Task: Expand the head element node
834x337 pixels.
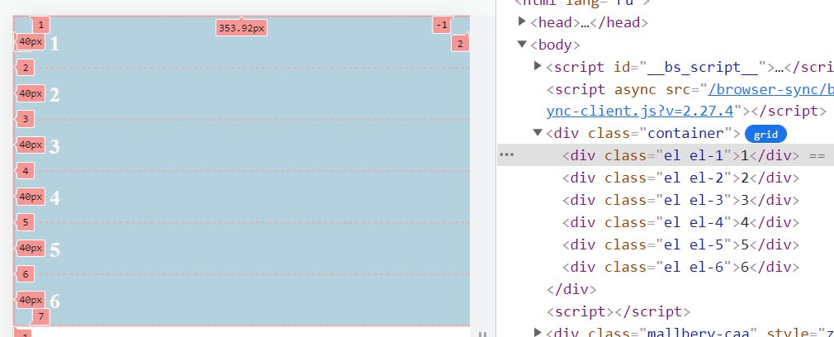Action: (x=523, y=21)
